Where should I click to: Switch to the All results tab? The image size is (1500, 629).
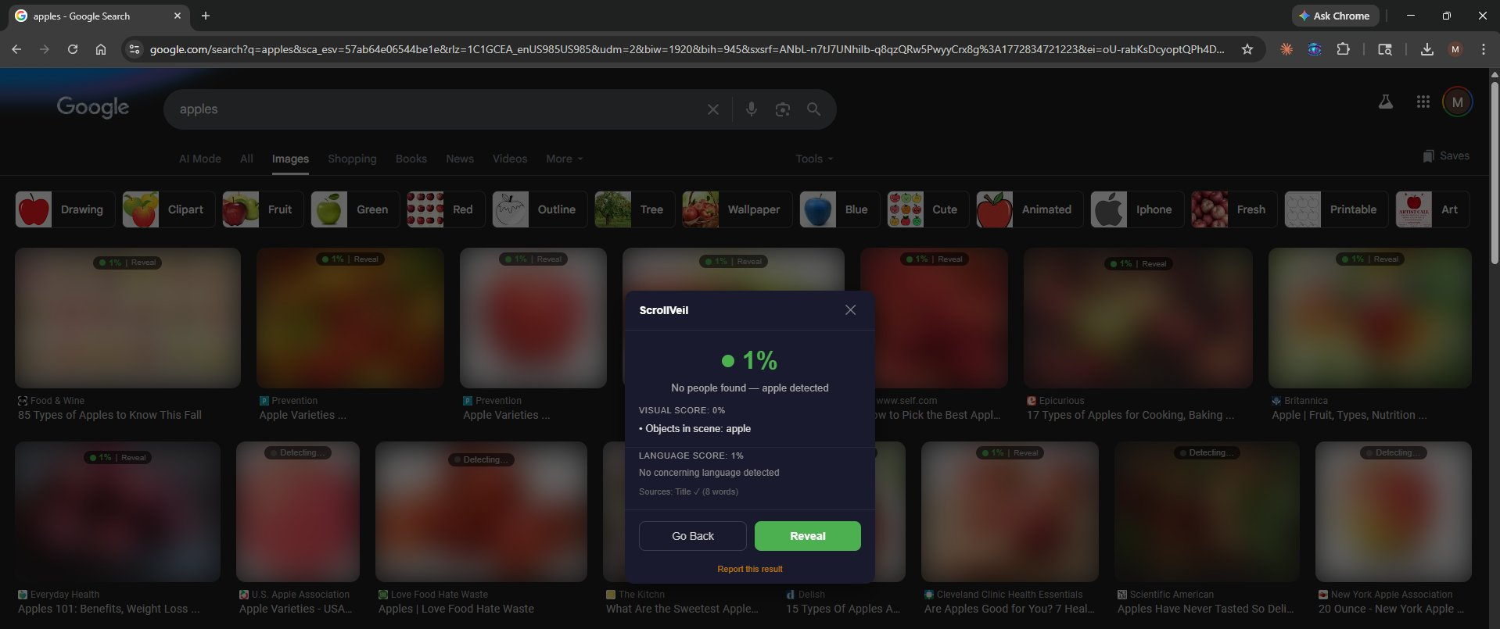246,159
